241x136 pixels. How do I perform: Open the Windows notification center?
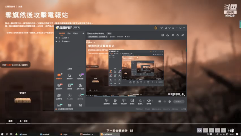(x=237, y=134)
